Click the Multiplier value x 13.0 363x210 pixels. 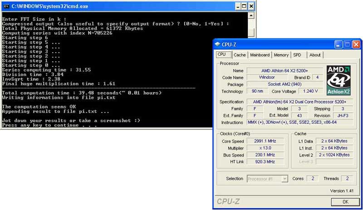pyautogui.click(x=265, y=148)
